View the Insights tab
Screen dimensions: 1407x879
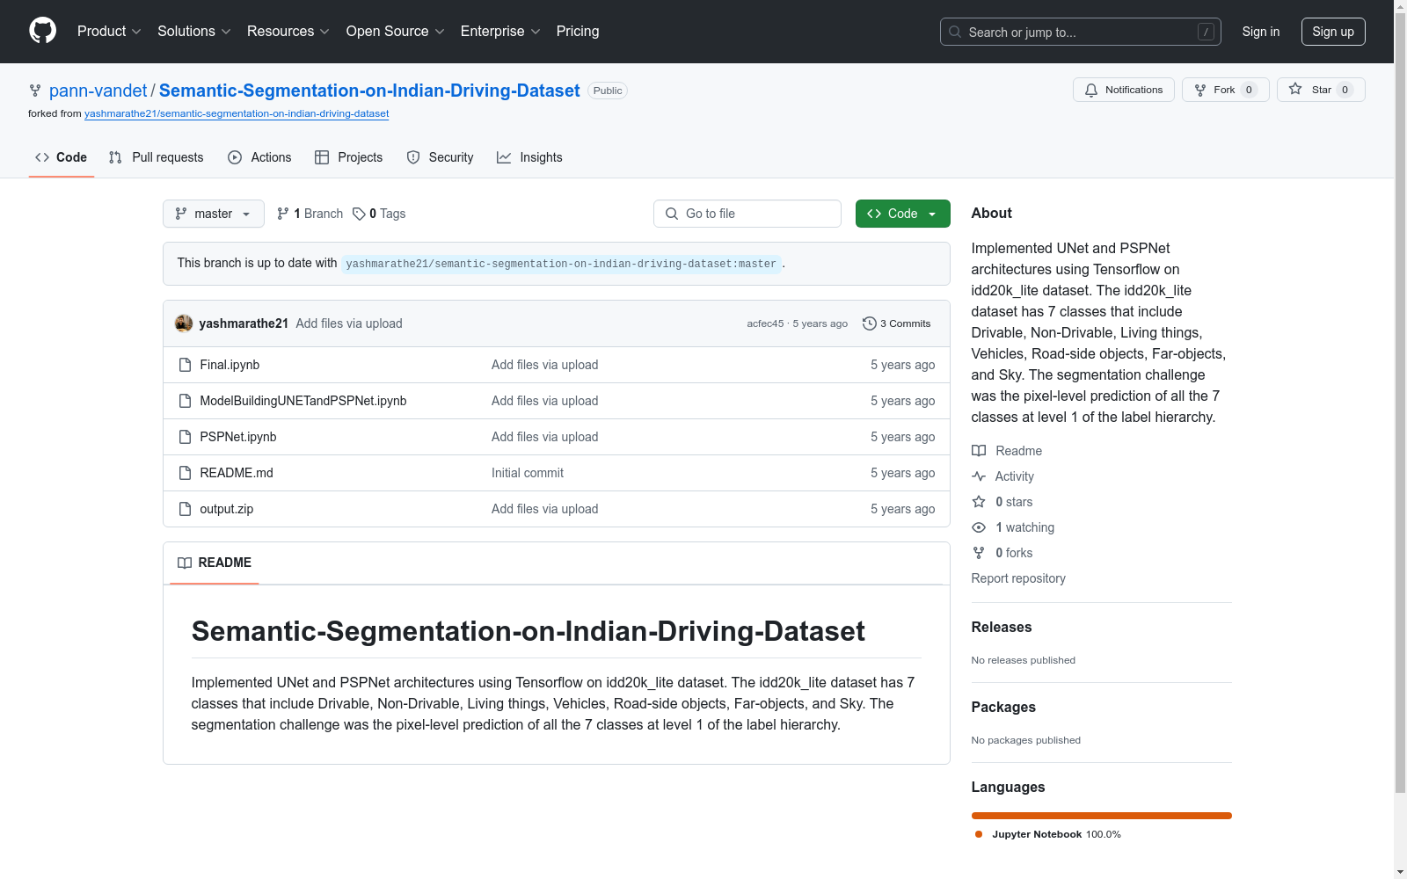coord(529,157)
